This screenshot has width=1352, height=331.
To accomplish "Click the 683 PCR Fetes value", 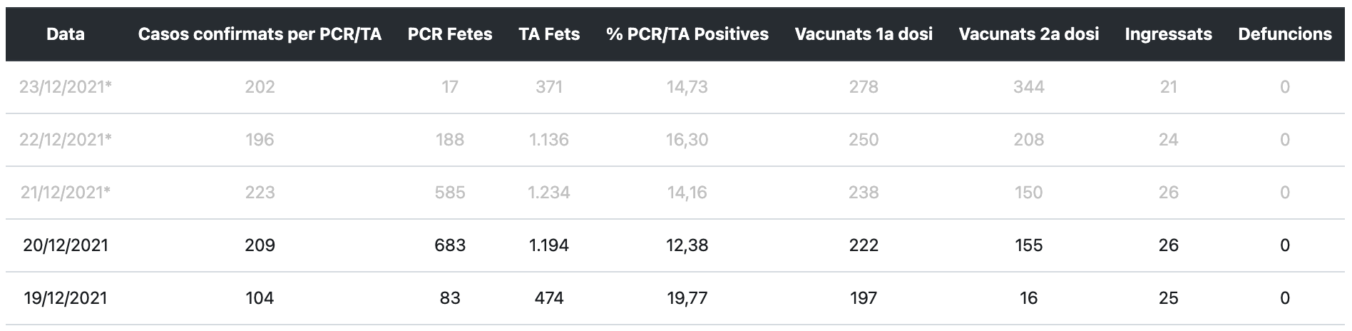I will tap(450, 245).
